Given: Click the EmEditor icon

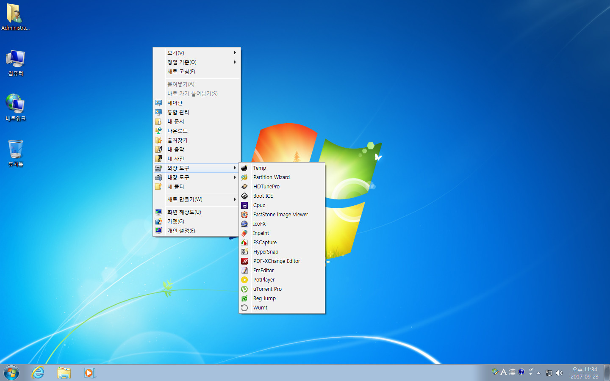Looking at the screenshot, I should click(x=244, y=271).
